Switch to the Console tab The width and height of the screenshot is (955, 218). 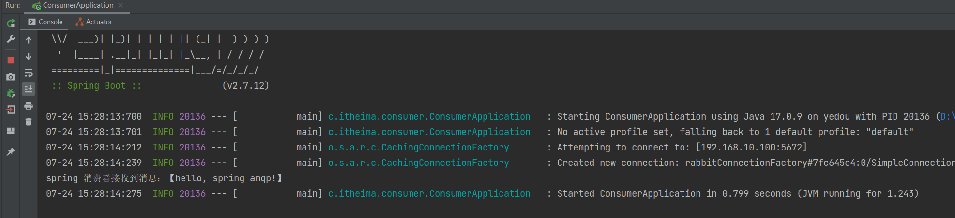[x=45, y=22]
